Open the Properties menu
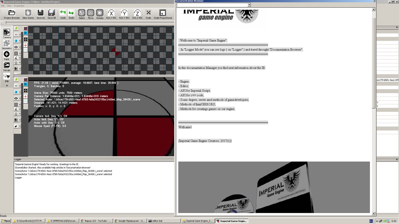 coord(19,6)
